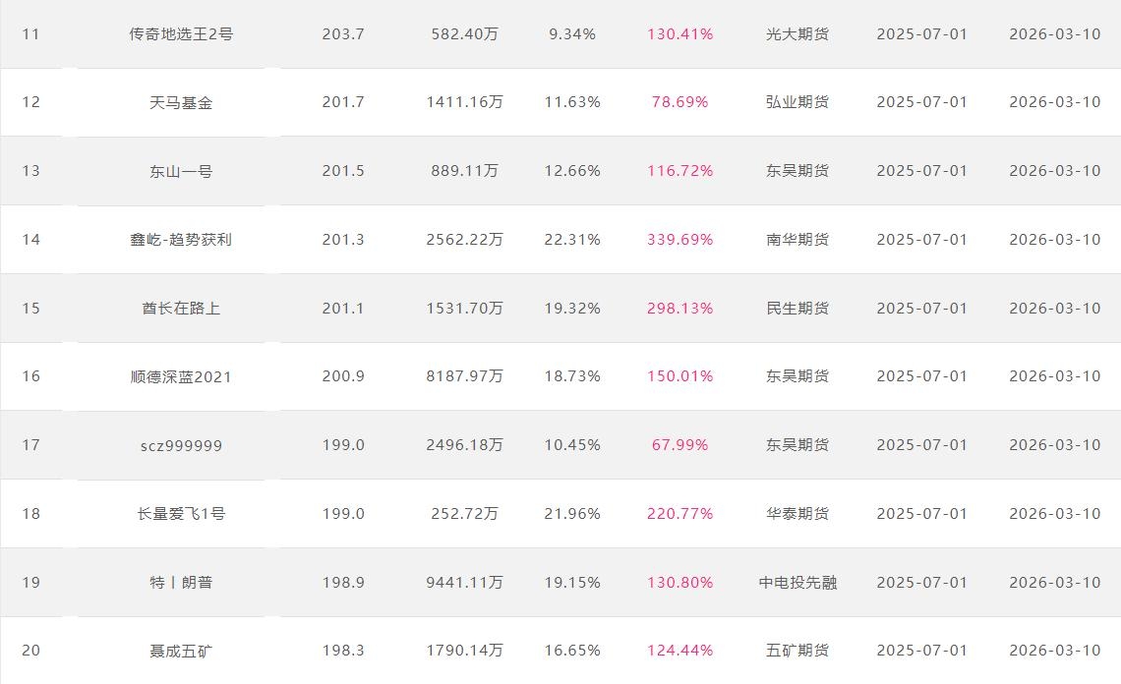Click the 民生期货 company link
Image resolution: width=1121 pixels, height=684 pixels.
coord(797,309)
